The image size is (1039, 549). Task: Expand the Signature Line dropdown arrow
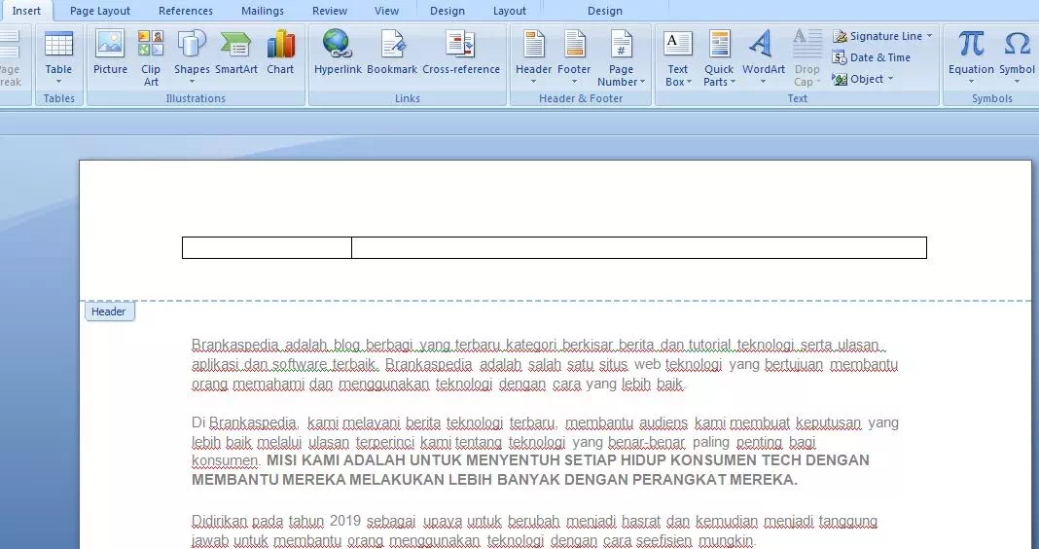pos(929,36)
